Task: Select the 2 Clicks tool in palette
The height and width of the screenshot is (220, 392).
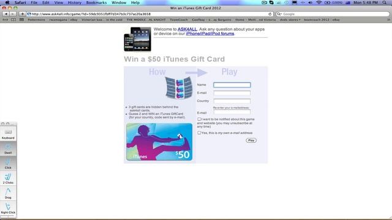Action: 8,179
